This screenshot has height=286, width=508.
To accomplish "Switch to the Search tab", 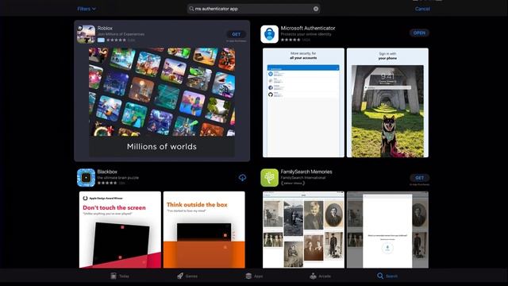I will pyautogui.click(x=387, y=276).
